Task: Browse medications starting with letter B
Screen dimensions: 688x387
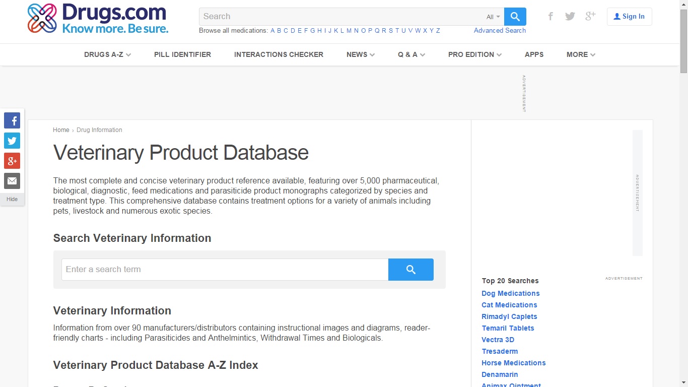Action: pyautogui.click(x=279, y=31)
